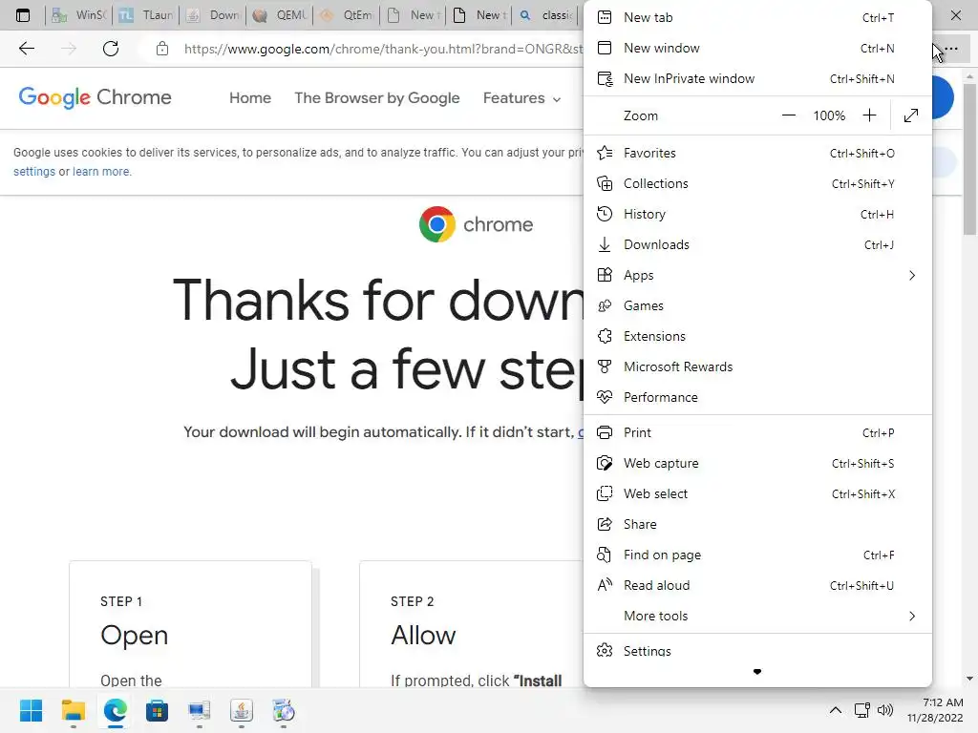
Task: Open History from the menu
Action: tap(757, 214)
